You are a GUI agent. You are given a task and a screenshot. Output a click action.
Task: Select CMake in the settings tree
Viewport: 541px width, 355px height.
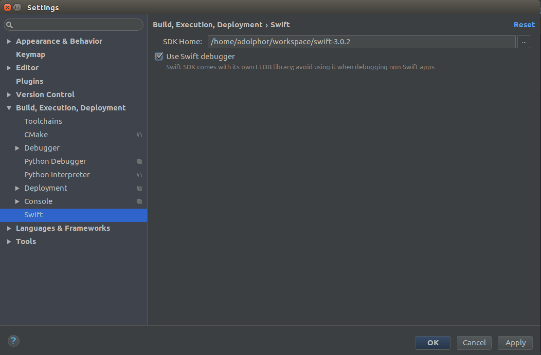tap(36, 135)
